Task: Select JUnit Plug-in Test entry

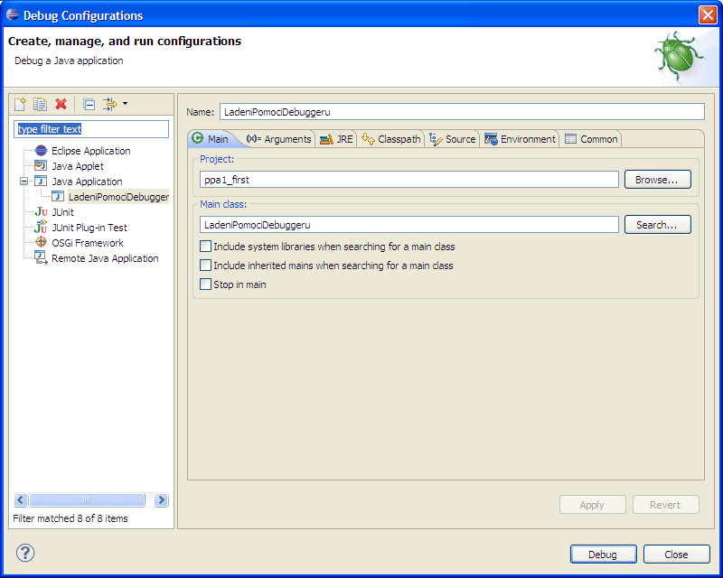Action: (89, 228)
